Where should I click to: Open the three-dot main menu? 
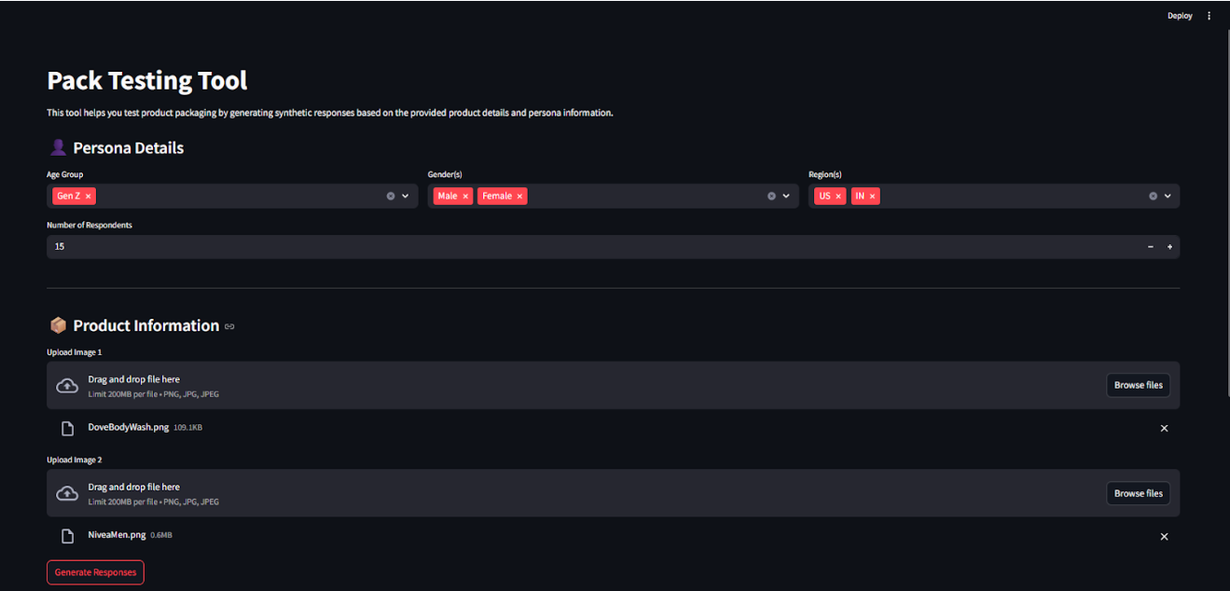[x=1209, y=16]
